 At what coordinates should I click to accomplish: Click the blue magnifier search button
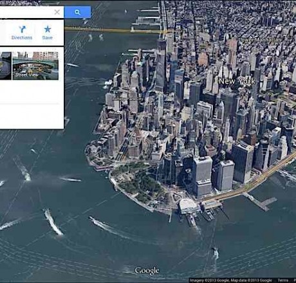[x=77, y=12]
